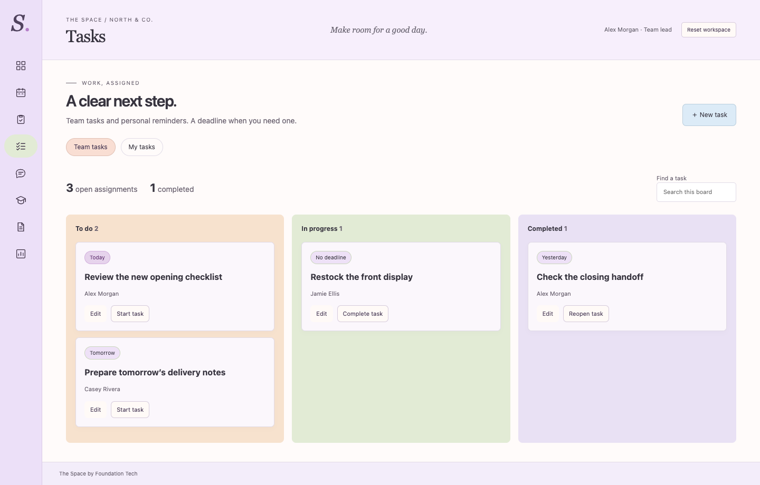Open the graduation cap training icon
Screen dimensions: 760x485
(21, 200)
